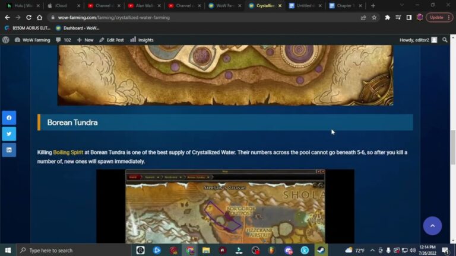Open comments count 102
Image resolution: width=456 pixels, height=256 pixels.
point(64,40)
